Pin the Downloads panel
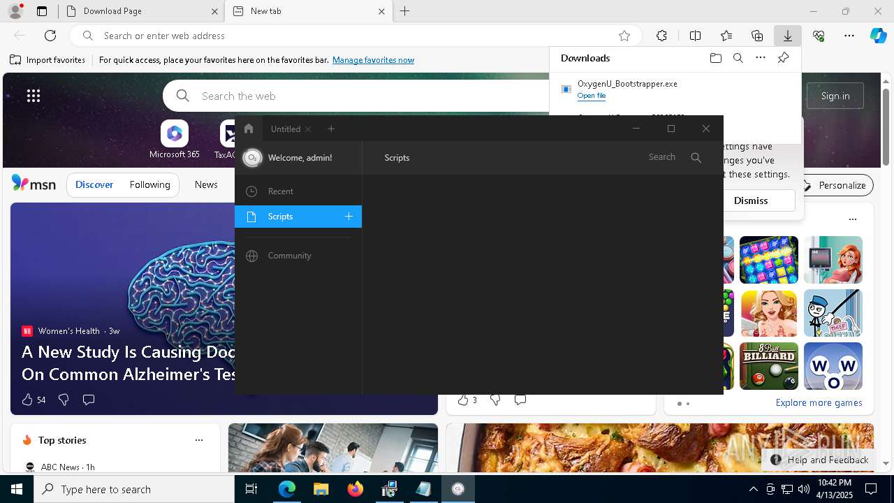This screenshot has width=894, height=503. click(x=784, y=58)
